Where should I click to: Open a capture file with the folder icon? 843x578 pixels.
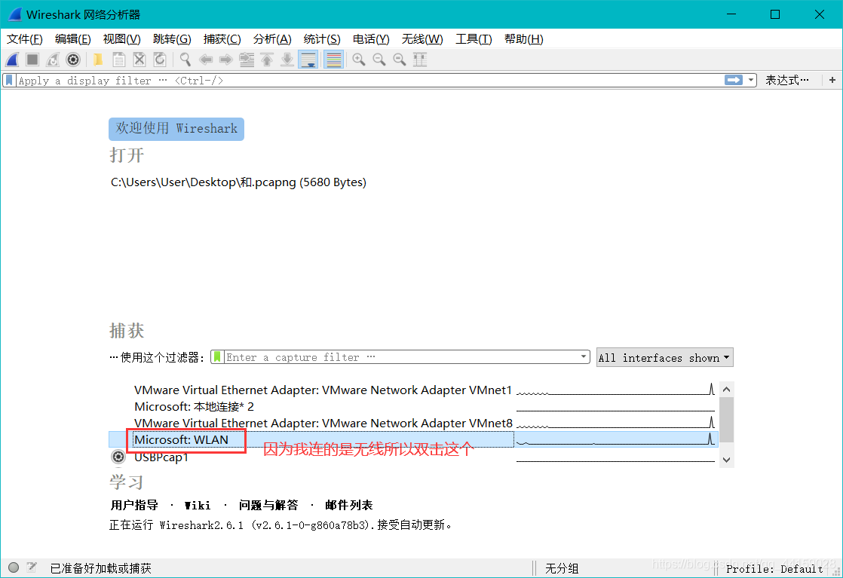[98, 60]
